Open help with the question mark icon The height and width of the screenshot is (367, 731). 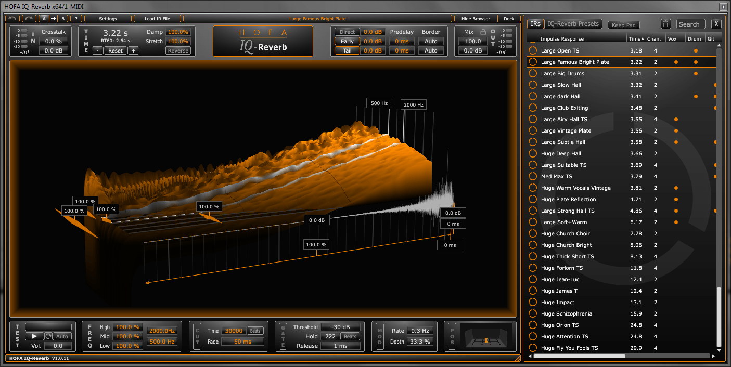(x=76, y=19)
